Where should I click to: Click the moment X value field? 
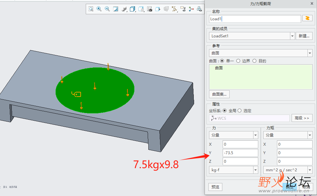(x=294, y=144)
